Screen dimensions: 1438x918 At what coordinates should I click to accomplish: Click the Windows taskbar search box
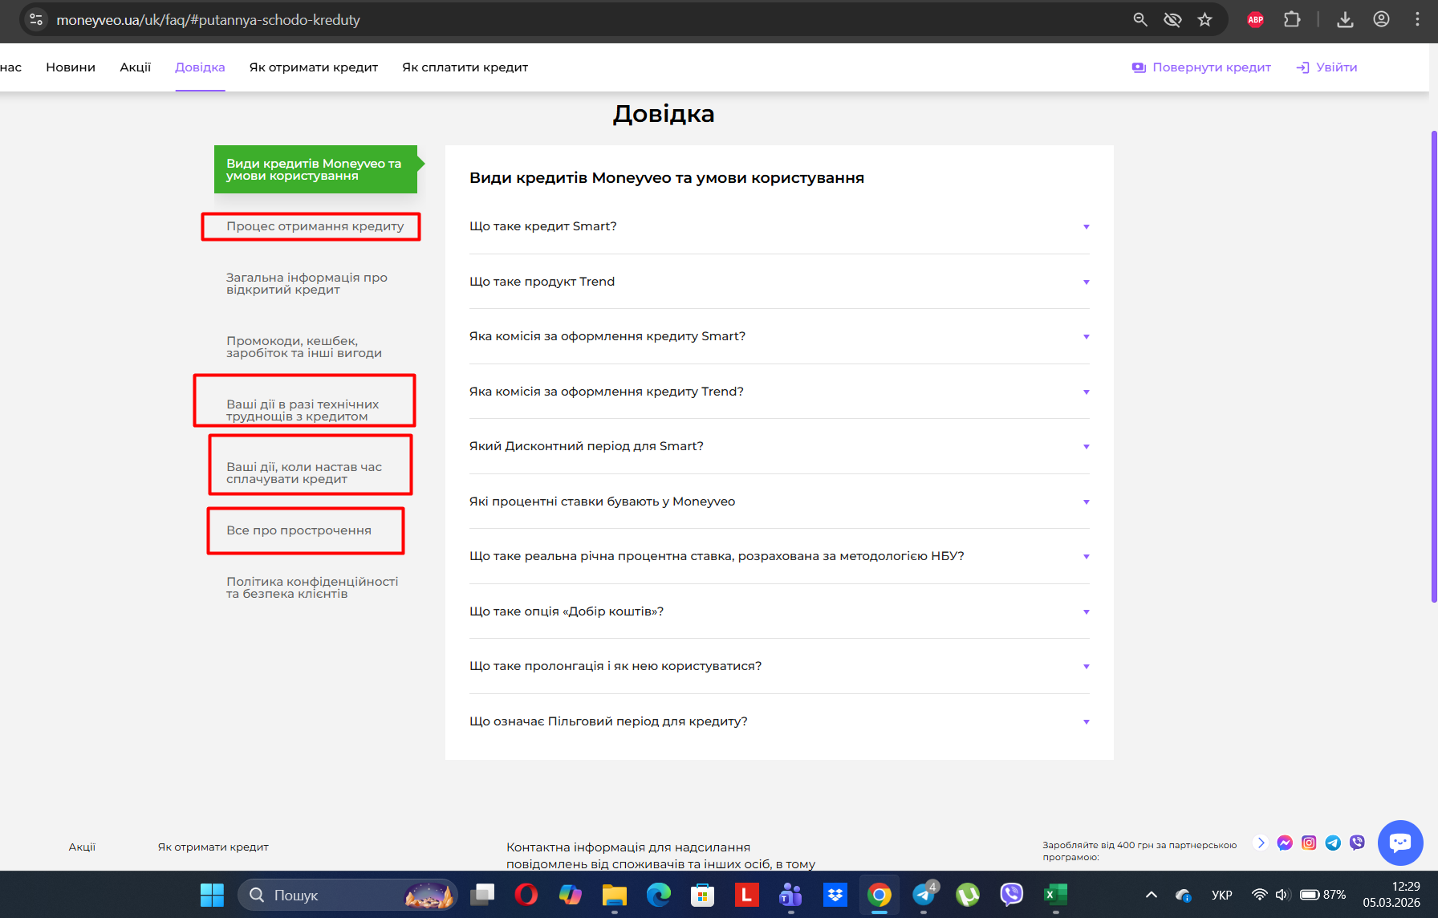pyautogui.click(x=347, y=895)
